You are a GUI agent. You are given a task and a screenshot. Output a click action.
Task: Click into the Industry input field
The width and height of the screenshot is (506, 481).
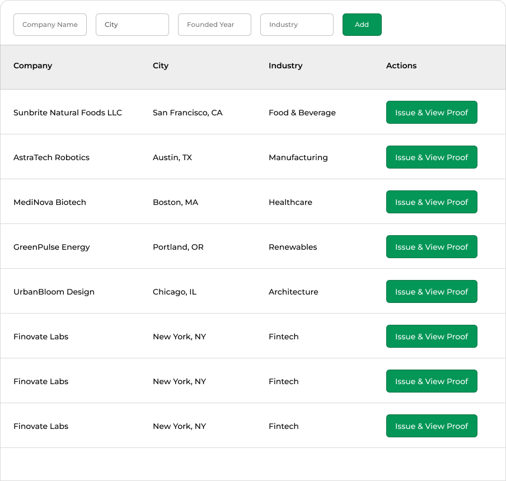click(x=297, y=25)
